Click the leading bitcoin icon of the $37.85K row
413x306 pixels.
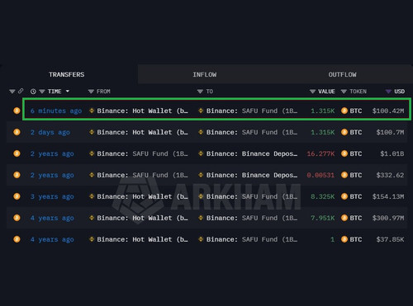pyautogui.click(x=17, y=239)
